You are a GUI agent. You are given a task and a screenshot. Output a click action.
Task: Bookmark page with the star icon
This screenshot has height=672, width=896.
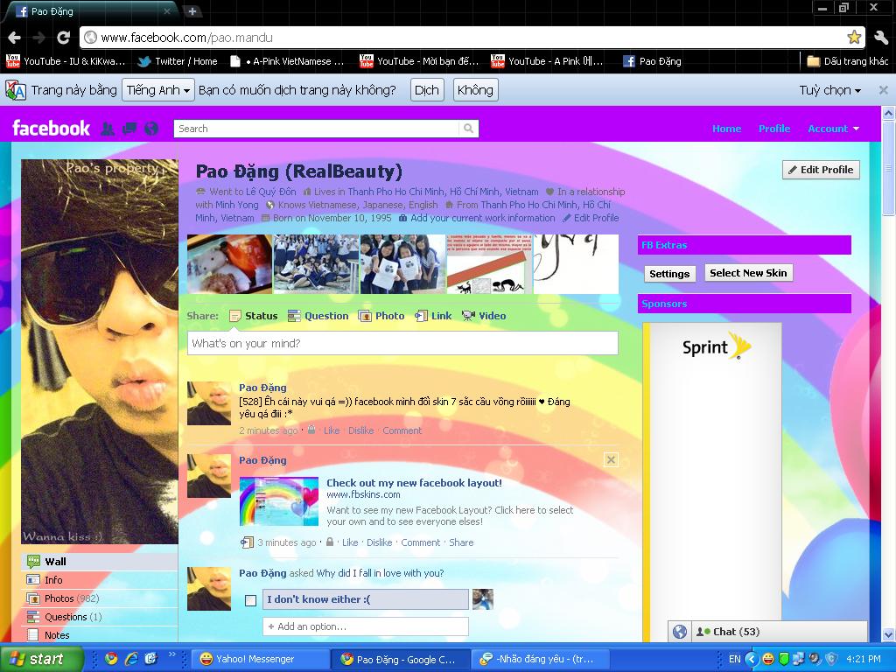click(854, 38)
